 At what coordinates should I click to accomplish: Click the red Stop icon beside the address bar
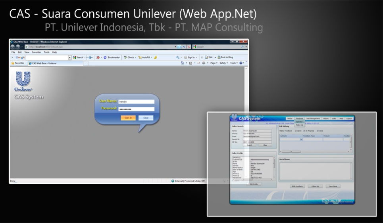[189, 47]
